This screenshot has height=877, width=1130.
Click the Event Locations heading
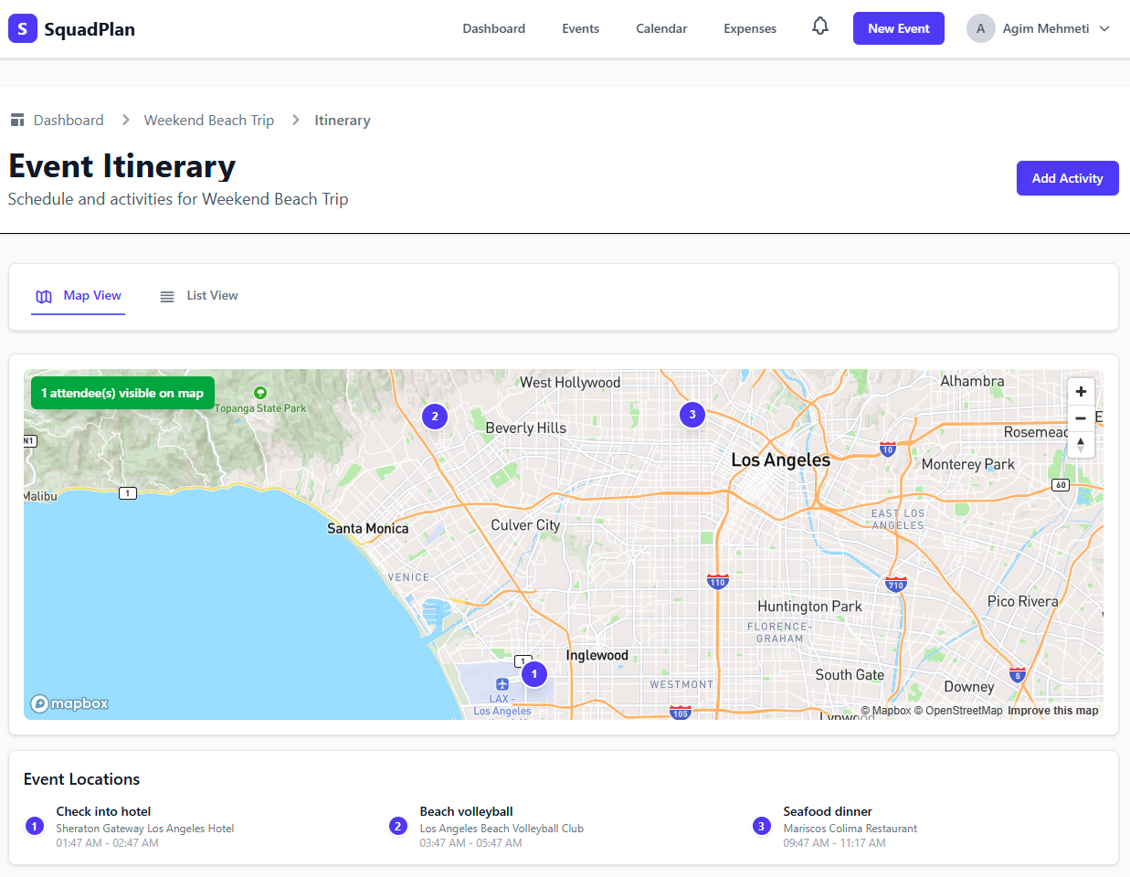coord(82,779)
